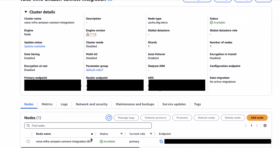Click the 'No active migrations' text
This screenshot has width=280, height=148.
click(223, 82)
